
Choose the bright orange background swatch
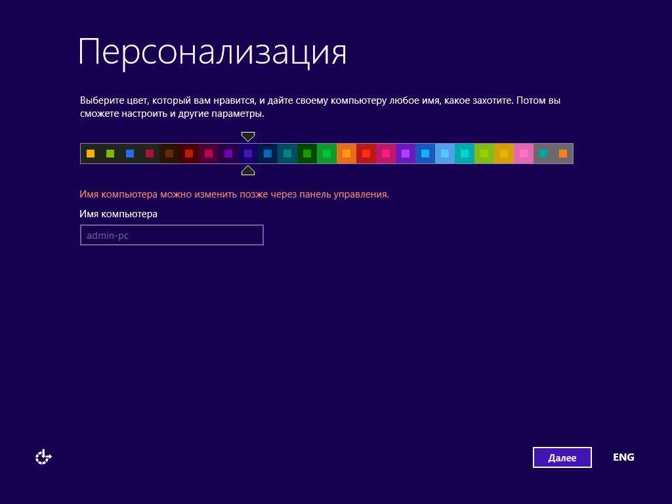(346, 154)
